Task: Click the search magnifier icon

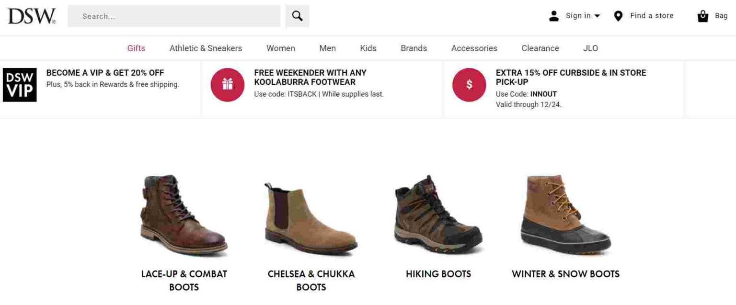Action: 297,15
